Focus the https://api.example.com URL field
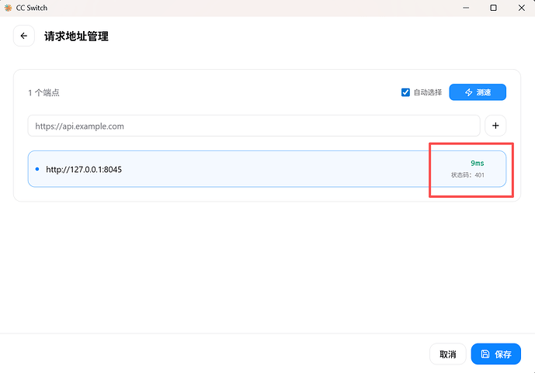 pyautogui.click(x=254, y=126)
